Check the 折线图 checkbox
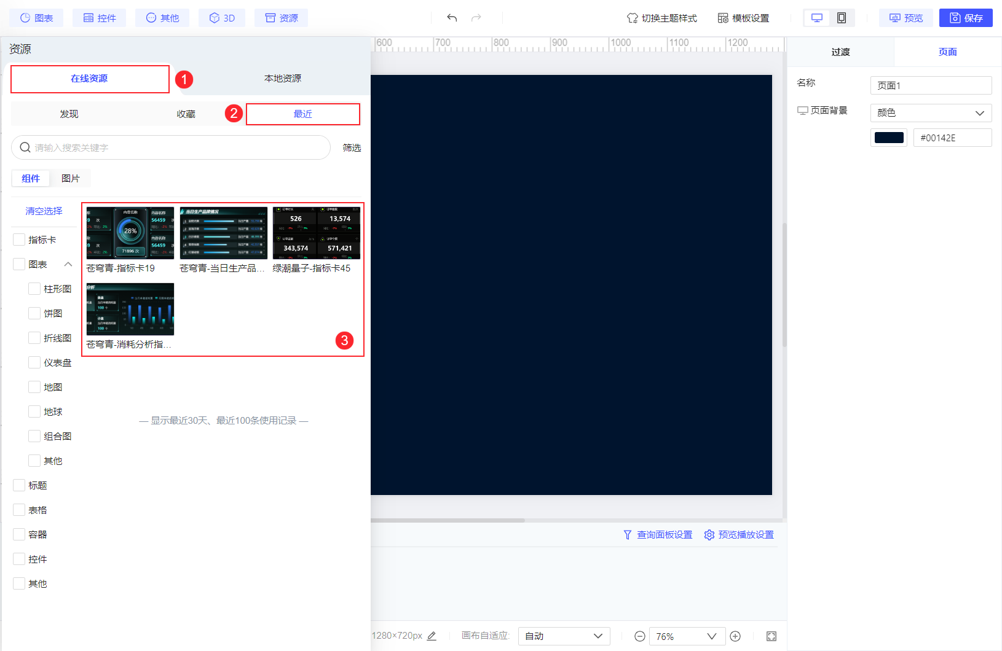1002x651 pixels. click(x=34, y=338)
